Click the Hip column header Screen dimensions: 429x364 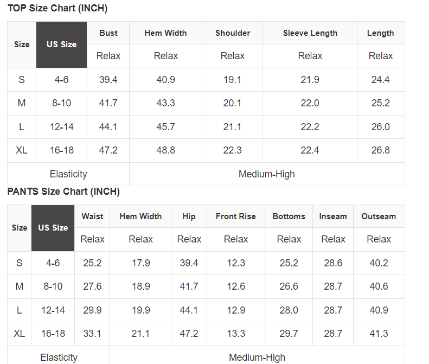pos(189,216)
